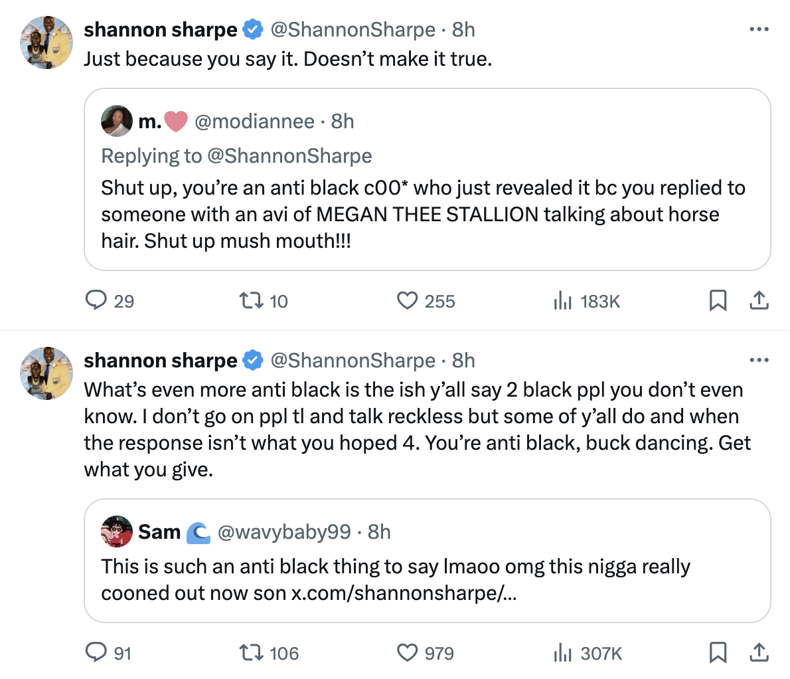The width and height of the screenshot is (790, 679).
Task: Open the more options menu on second tweet
Action: [x=759, y=360]
